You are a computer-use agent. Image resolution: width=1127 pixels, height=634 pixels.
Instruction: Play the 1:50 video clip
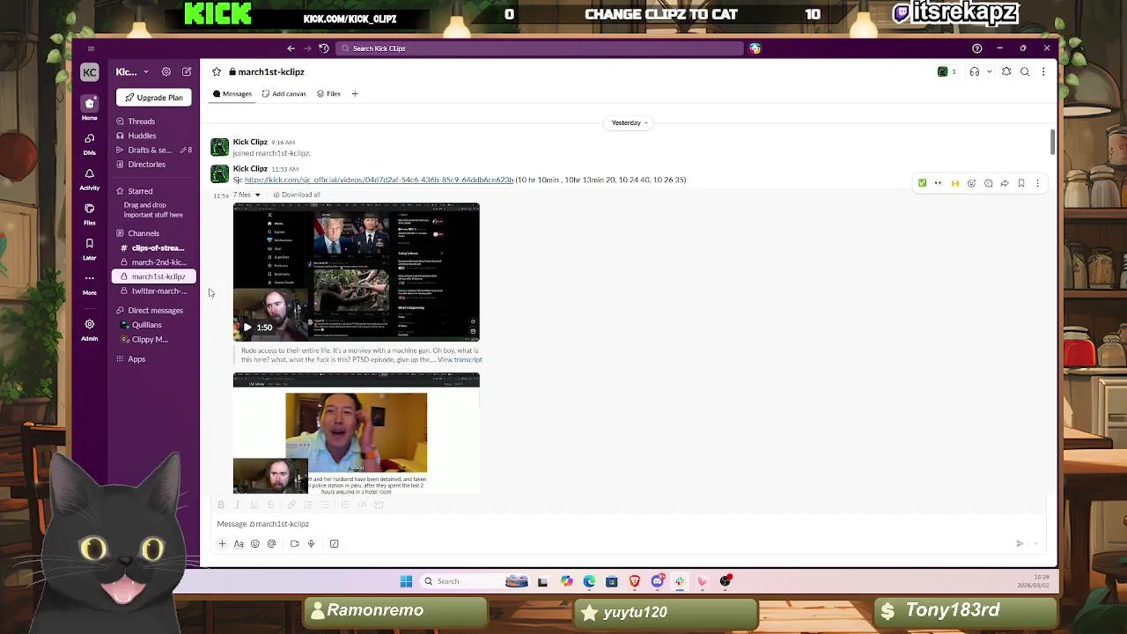pos(247,328)
